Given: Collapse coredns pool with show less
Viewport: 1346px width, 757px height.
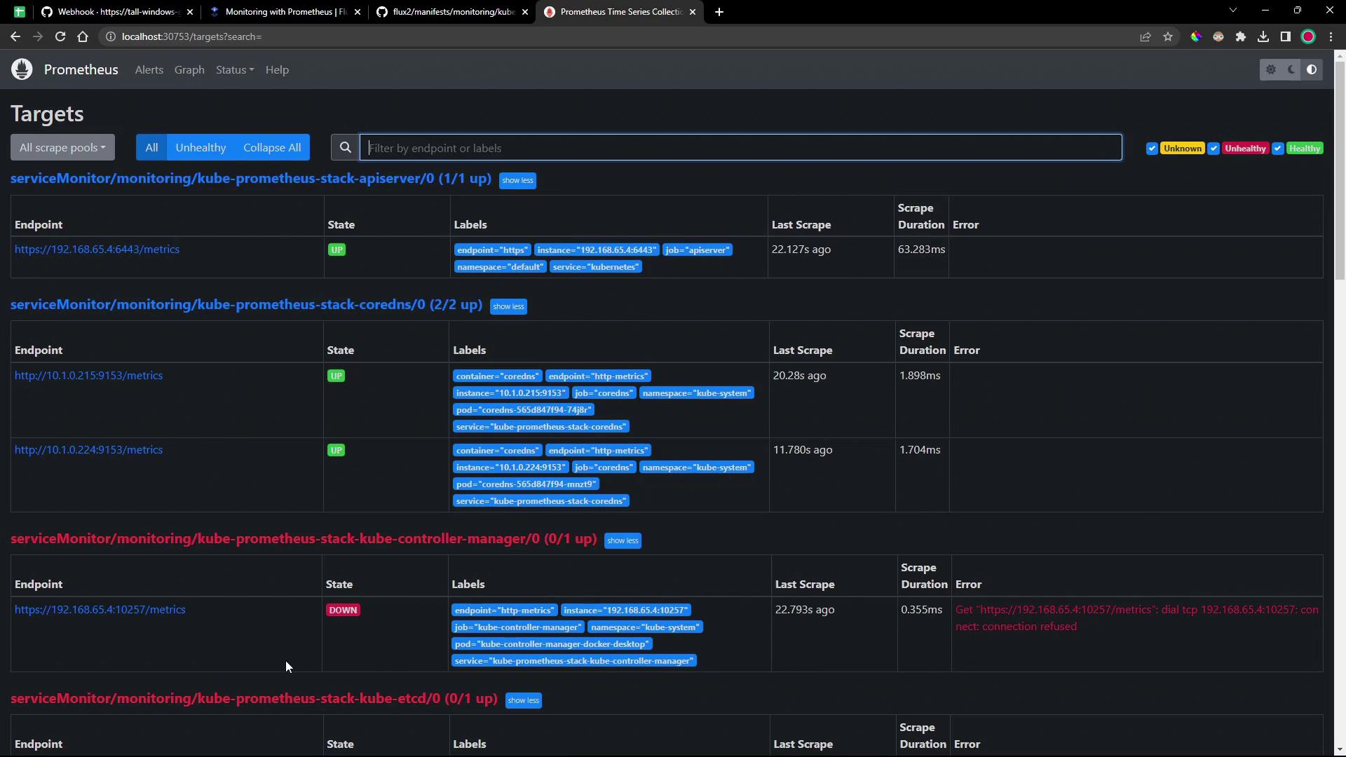Looking at the screenshot, I should (x=508, y=306).
